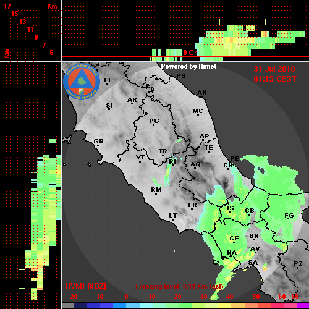Click the 'Freezing level 3.11 Km (asl)' text

[x=179, y=286]
